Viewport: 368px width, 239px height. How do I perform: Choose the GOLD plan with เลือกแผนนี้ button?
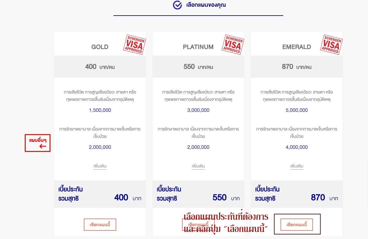tap(100, 225)
